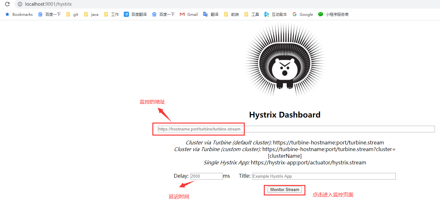Click the site info icon in address bar
440x210 pixels.
[20, 4]
